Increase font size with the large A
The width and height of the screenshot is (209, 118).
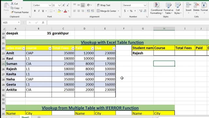tap(64, 5)
